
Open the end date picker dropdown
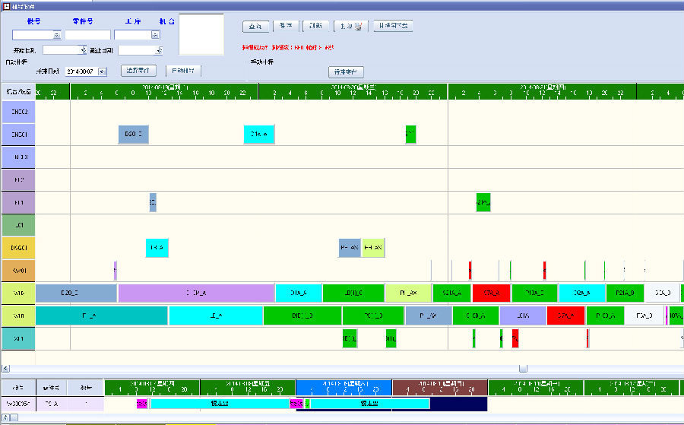tap(160, 51)
